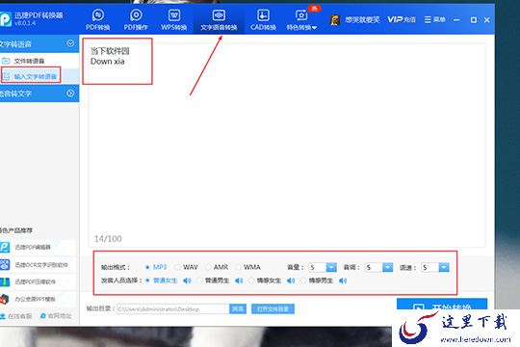520x347 pixels.
Task: Click the 官网地址 website link
Action: point(56,316)
